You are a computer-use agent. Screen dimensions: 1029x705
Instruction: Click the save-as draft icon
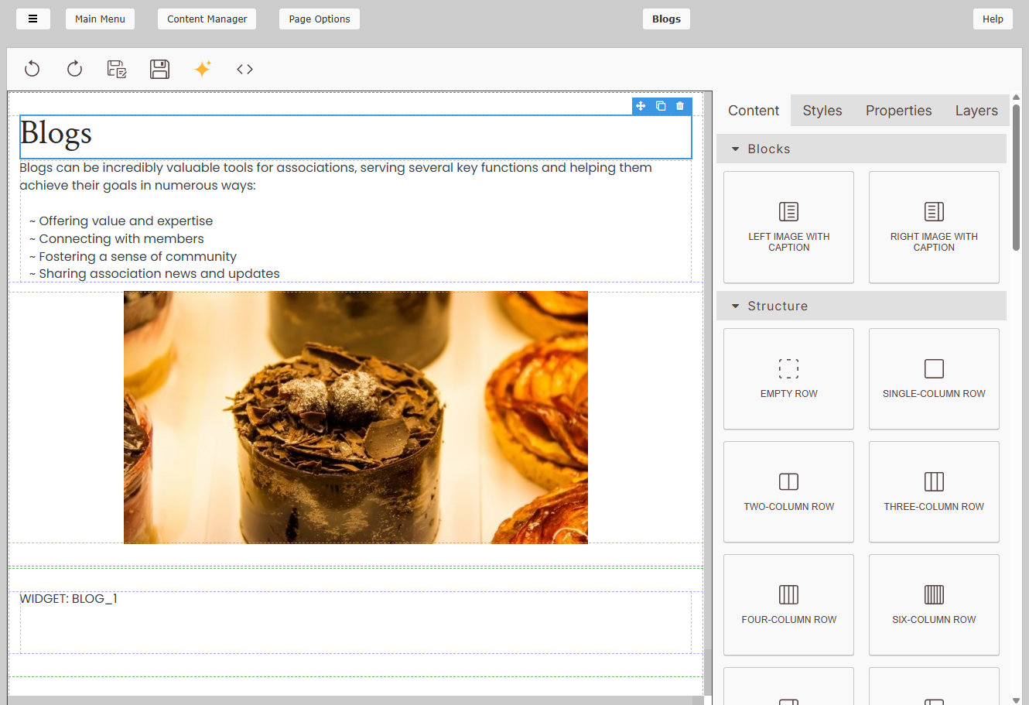coord(117,69)
